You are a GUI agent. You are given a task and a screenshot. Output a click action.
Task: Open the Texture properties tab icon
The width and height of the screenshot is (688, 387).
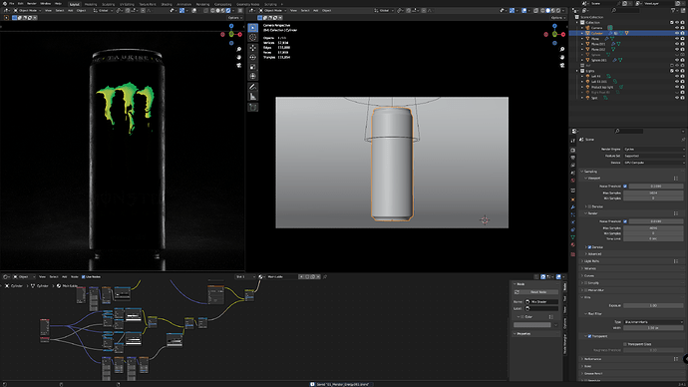573,254
